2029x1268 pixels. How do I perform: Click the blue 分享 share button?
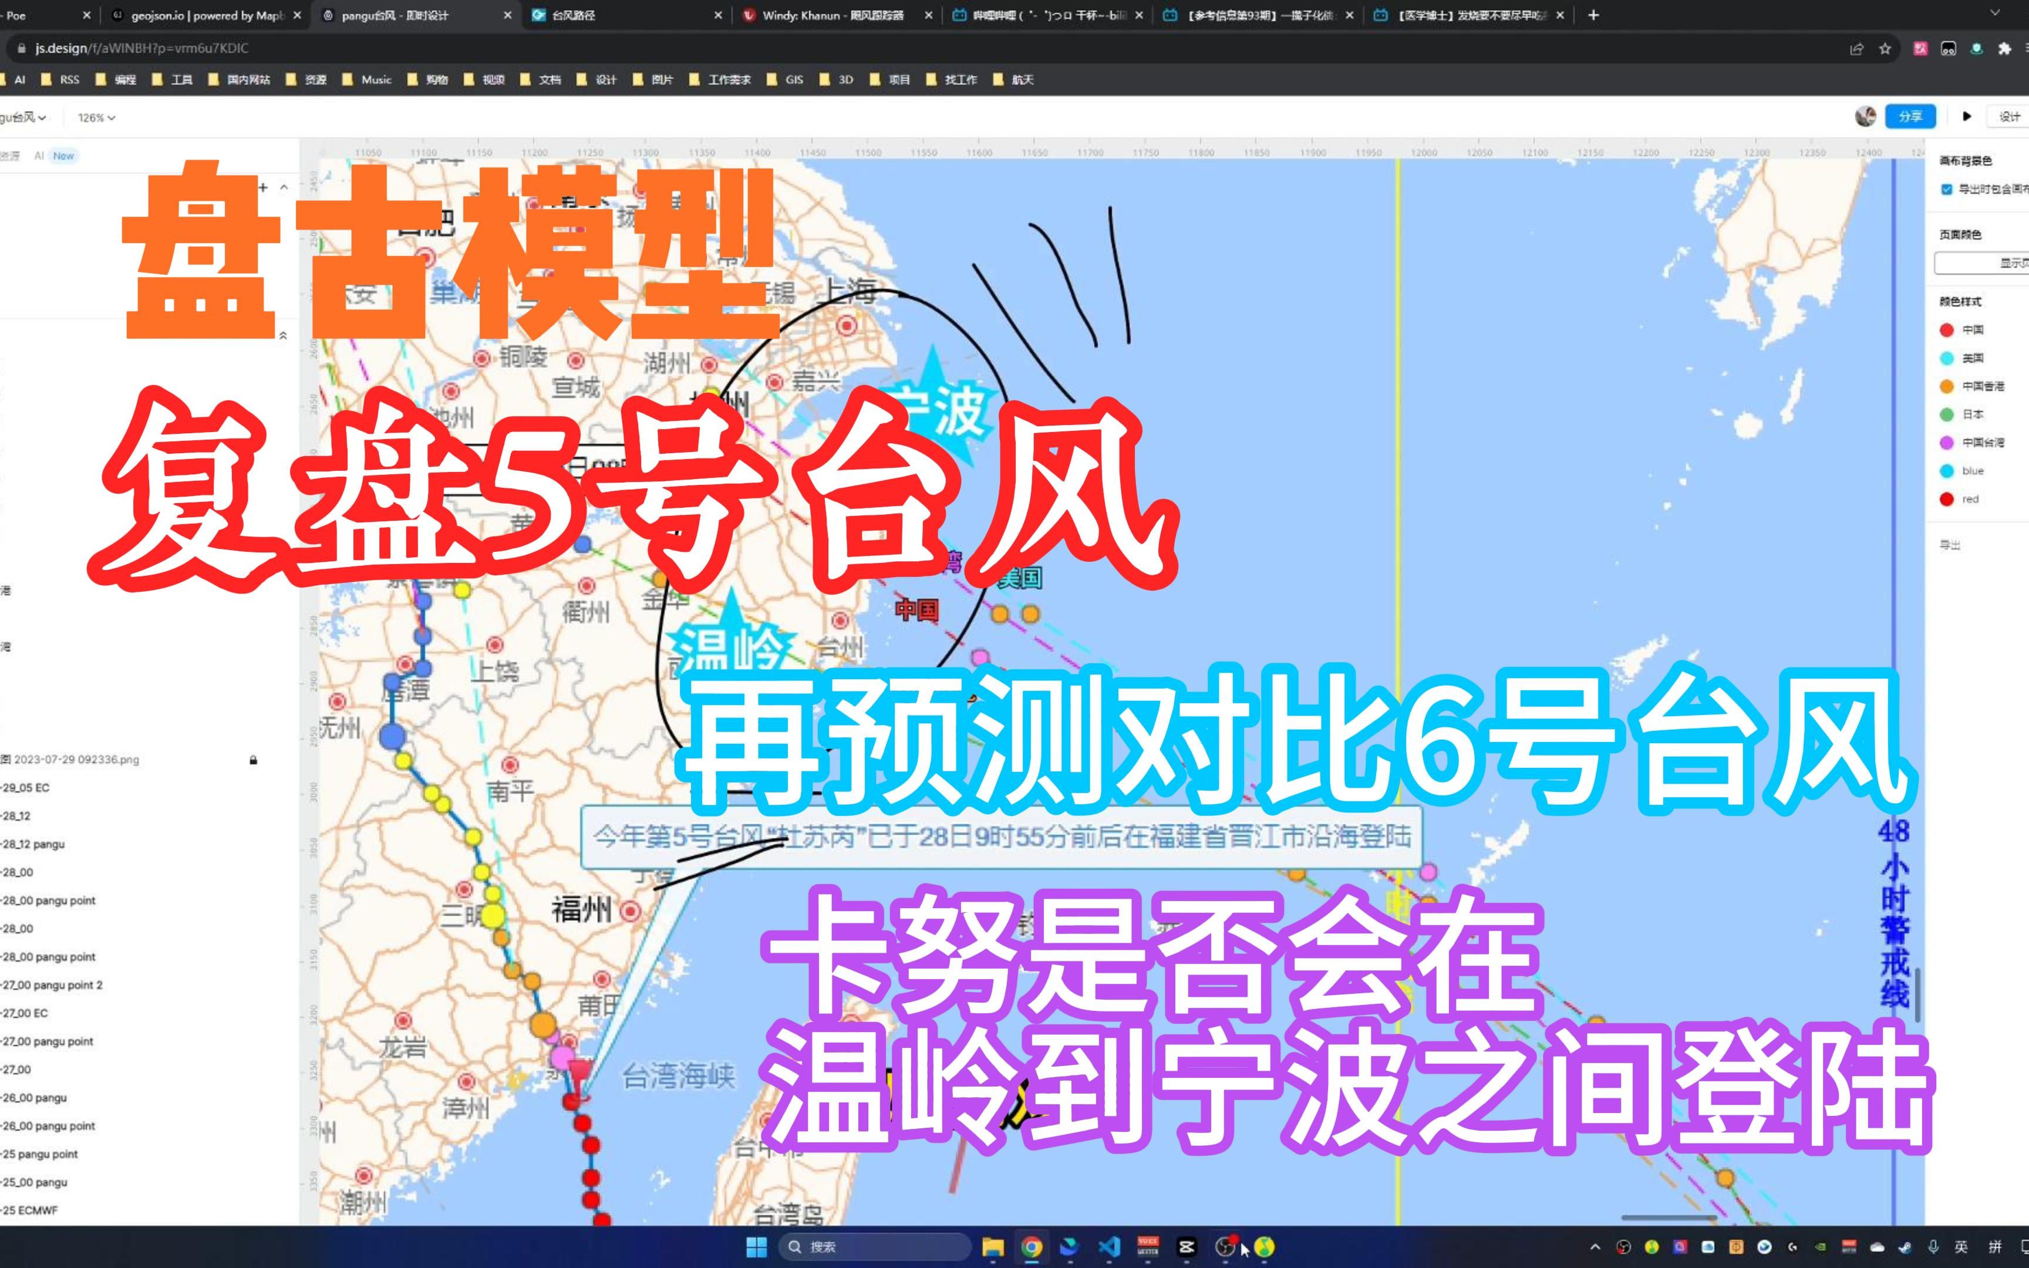(1910, 116)
